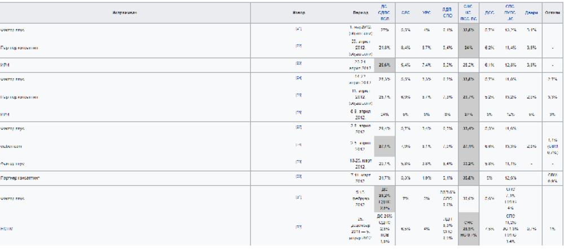This screenshot has height=249, width=564.
Task: Click the shaded 25,6% cell
Action: click(x=384, y=65)
